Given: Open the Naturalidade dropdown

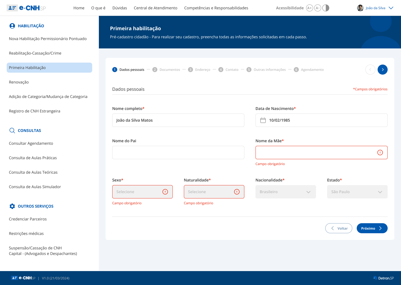Looking at the screenshot, I should [x=214, y=192].
